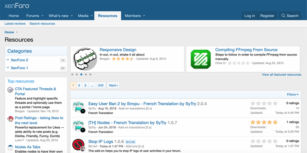This screenshot has width=307, height=153.
Task: Open the Members nav tab
Action: tap(133, 16)
